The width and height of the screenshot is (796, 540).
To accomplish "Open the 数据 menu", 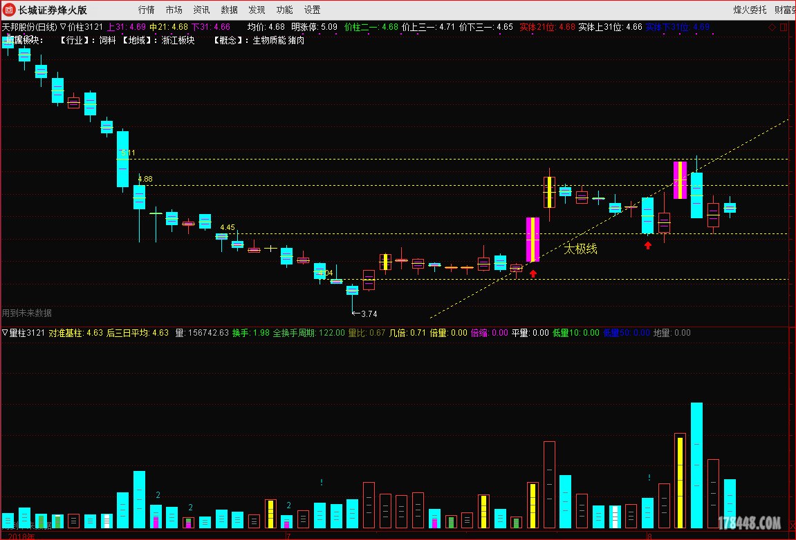I will (229, 10).
